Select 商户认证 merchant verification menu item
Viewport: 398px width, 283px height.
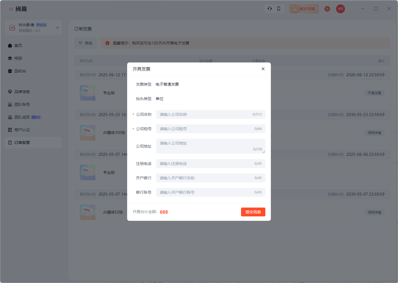[22, 130]
